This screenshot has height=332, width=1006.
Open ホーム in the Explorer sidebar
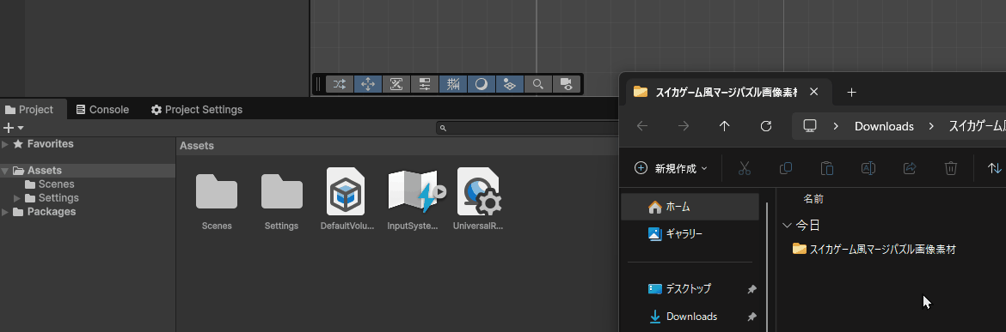pyautogui.click(x=690, y=207)
